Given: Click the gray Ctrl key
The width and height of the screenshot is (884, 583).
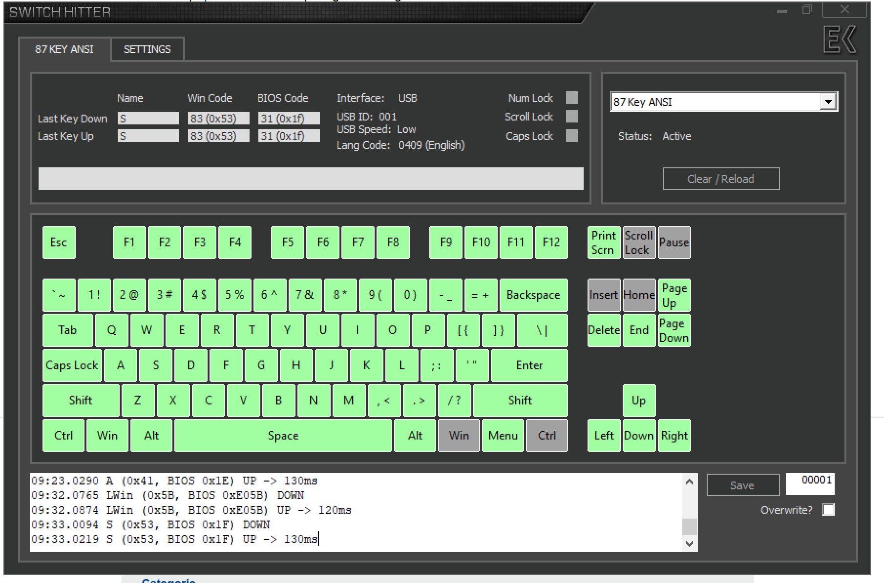Looking at the screenshot, I should point(547,436).
